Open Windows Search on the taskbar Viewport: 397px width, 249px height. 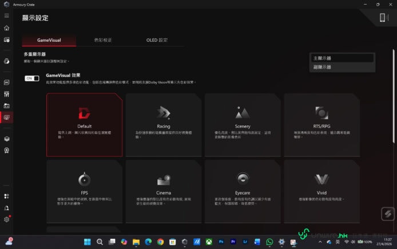[x=100, y=242]
